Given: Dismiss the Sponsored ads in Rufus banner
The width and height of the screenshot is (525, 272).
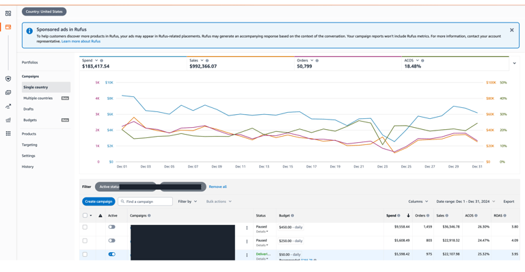Looking at the screenshot, I should 511,30.
